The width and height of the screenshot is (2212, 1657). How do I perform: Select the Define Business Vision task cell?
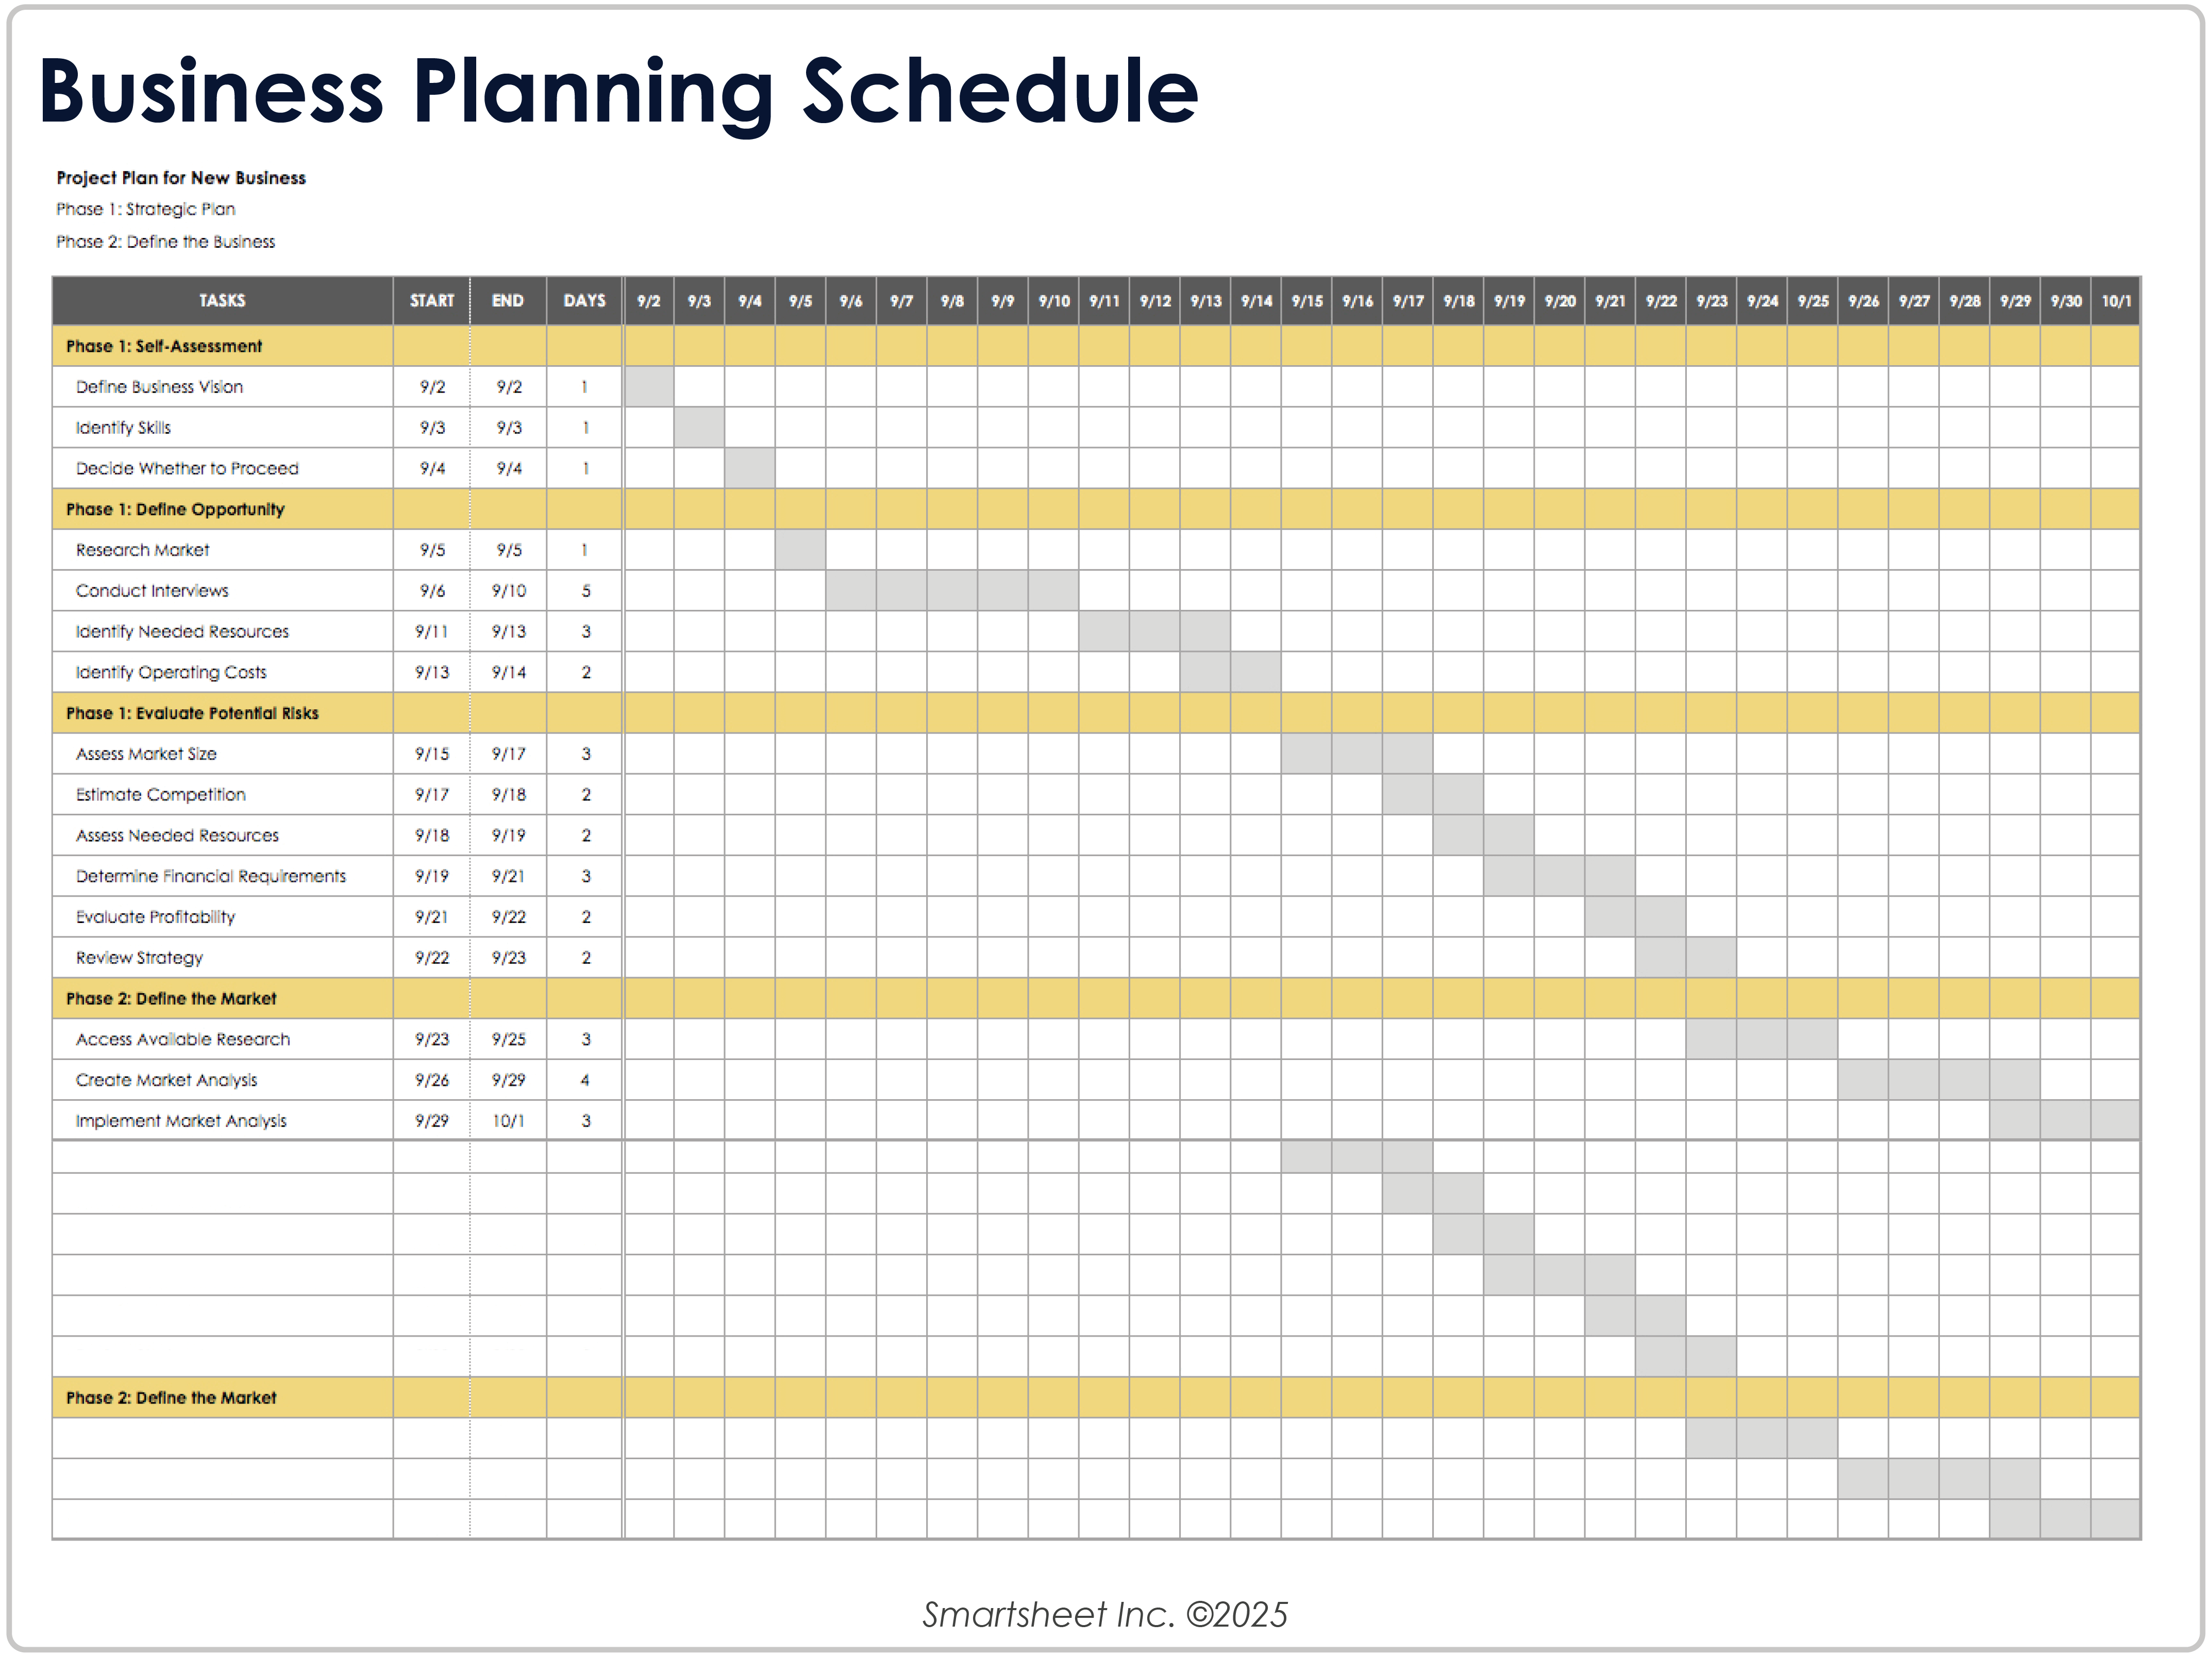pos(159,387)
